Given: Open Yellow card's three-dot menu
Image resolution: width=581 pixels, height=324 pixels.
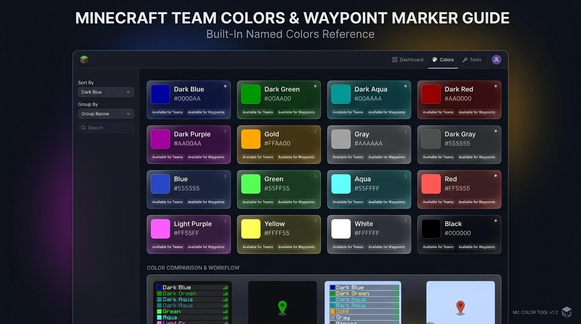Looking at the screenshot, I should point(315,221).
